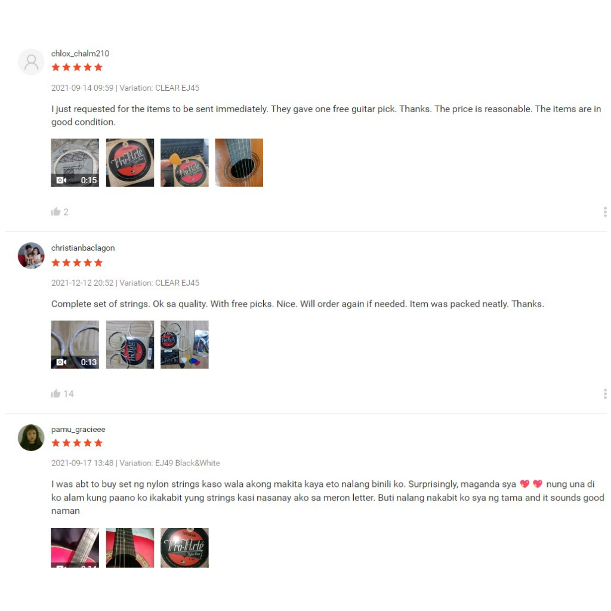Visit pamu_gracieee username link
The image size is (611, 611).
pos(78,430)
